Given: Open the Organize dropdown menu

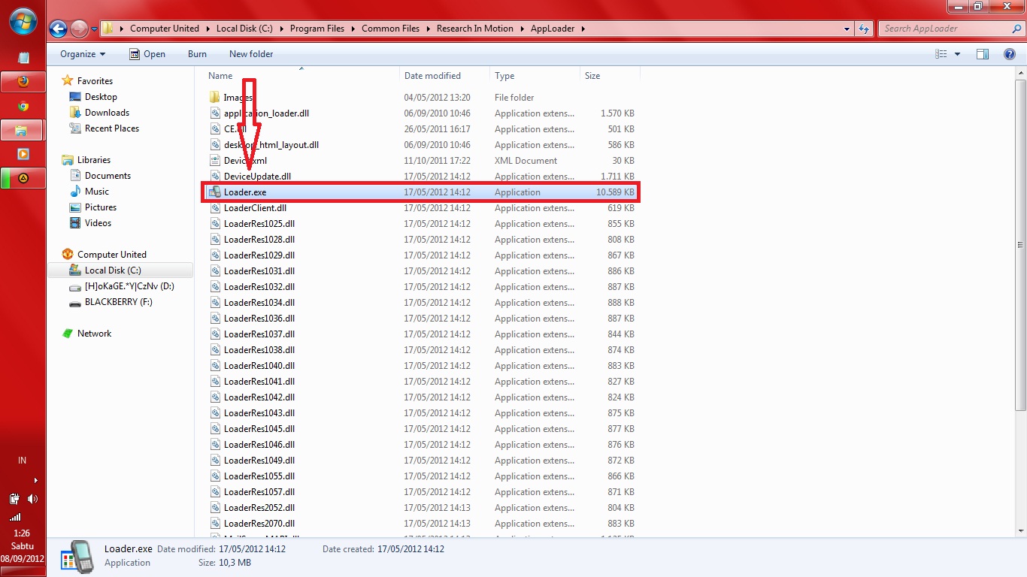Looking at the screenshot, I should (83, 54).
